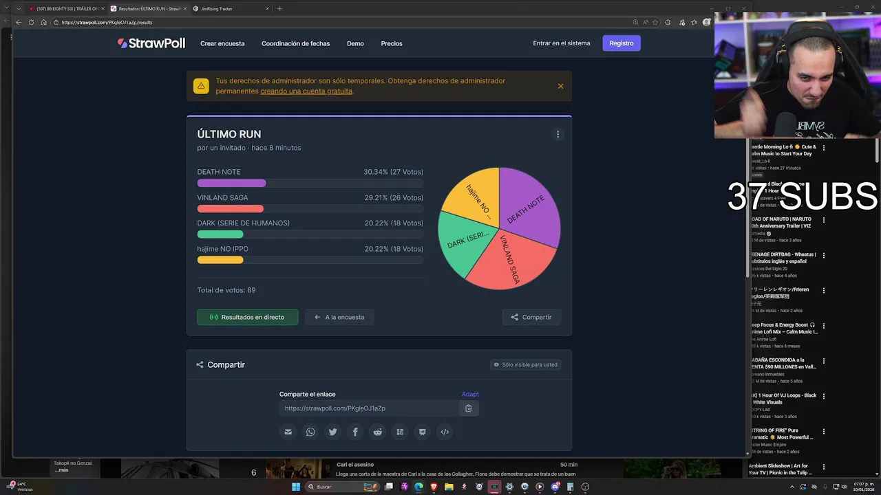Image resolution: width=881 pixels, height=495 pixels.
Task: Switch to the JimRising Tracker tab
Action: point(230,9)
